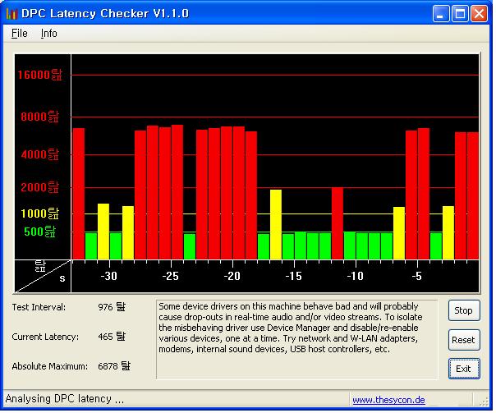Viewport: 496px width, 413px height.
Task: Click the yellow 1000 axis label
Action: pyautogui.click(x=40, y=213)
